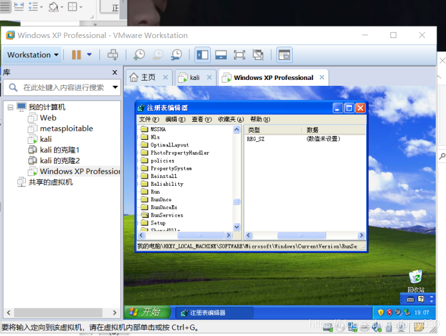Click the 类型 column header

point(273,130)
